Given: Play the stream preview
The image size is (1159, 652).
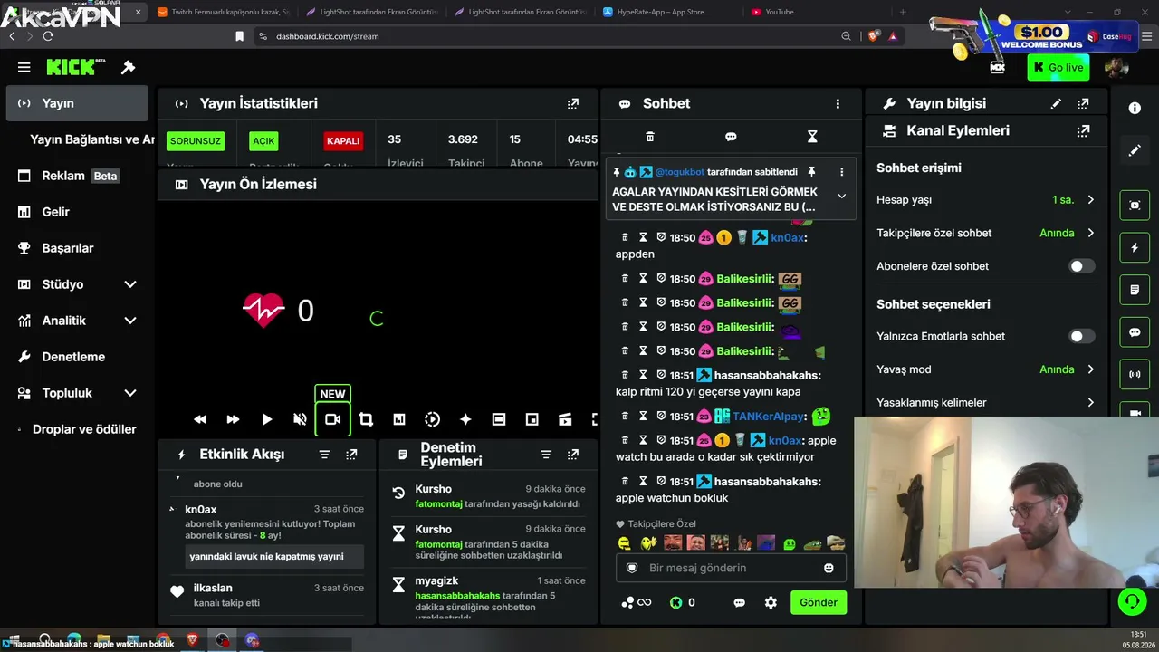Looking at the screenshot, I should (x=266, y=419).
